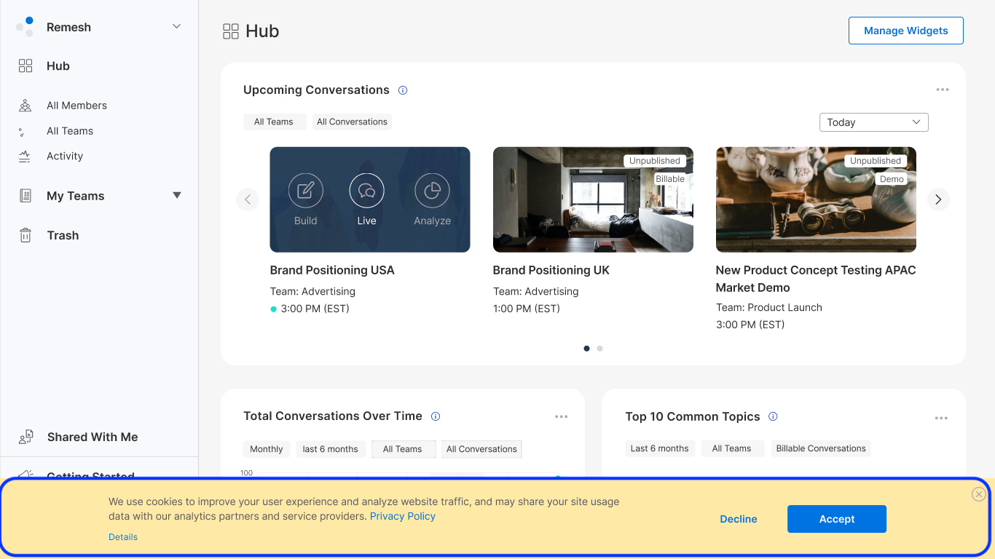
Task: Click the Manage Widgets button
Action: click(906, 31)
